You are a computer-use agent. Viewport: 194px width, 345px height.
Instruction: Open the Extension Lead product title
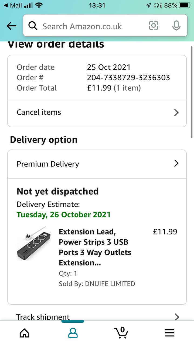(95, 247)
